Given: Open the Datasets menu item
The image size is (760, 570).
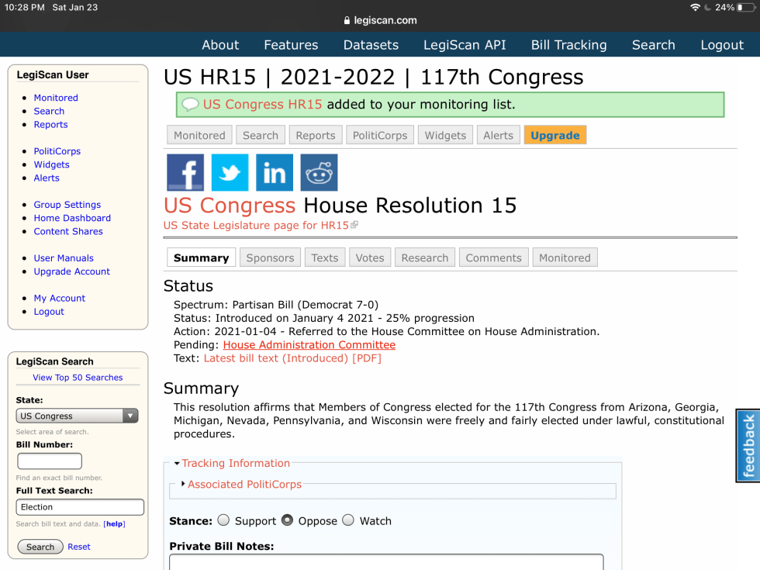Looking at the screenshot, I should click(371, 45).
